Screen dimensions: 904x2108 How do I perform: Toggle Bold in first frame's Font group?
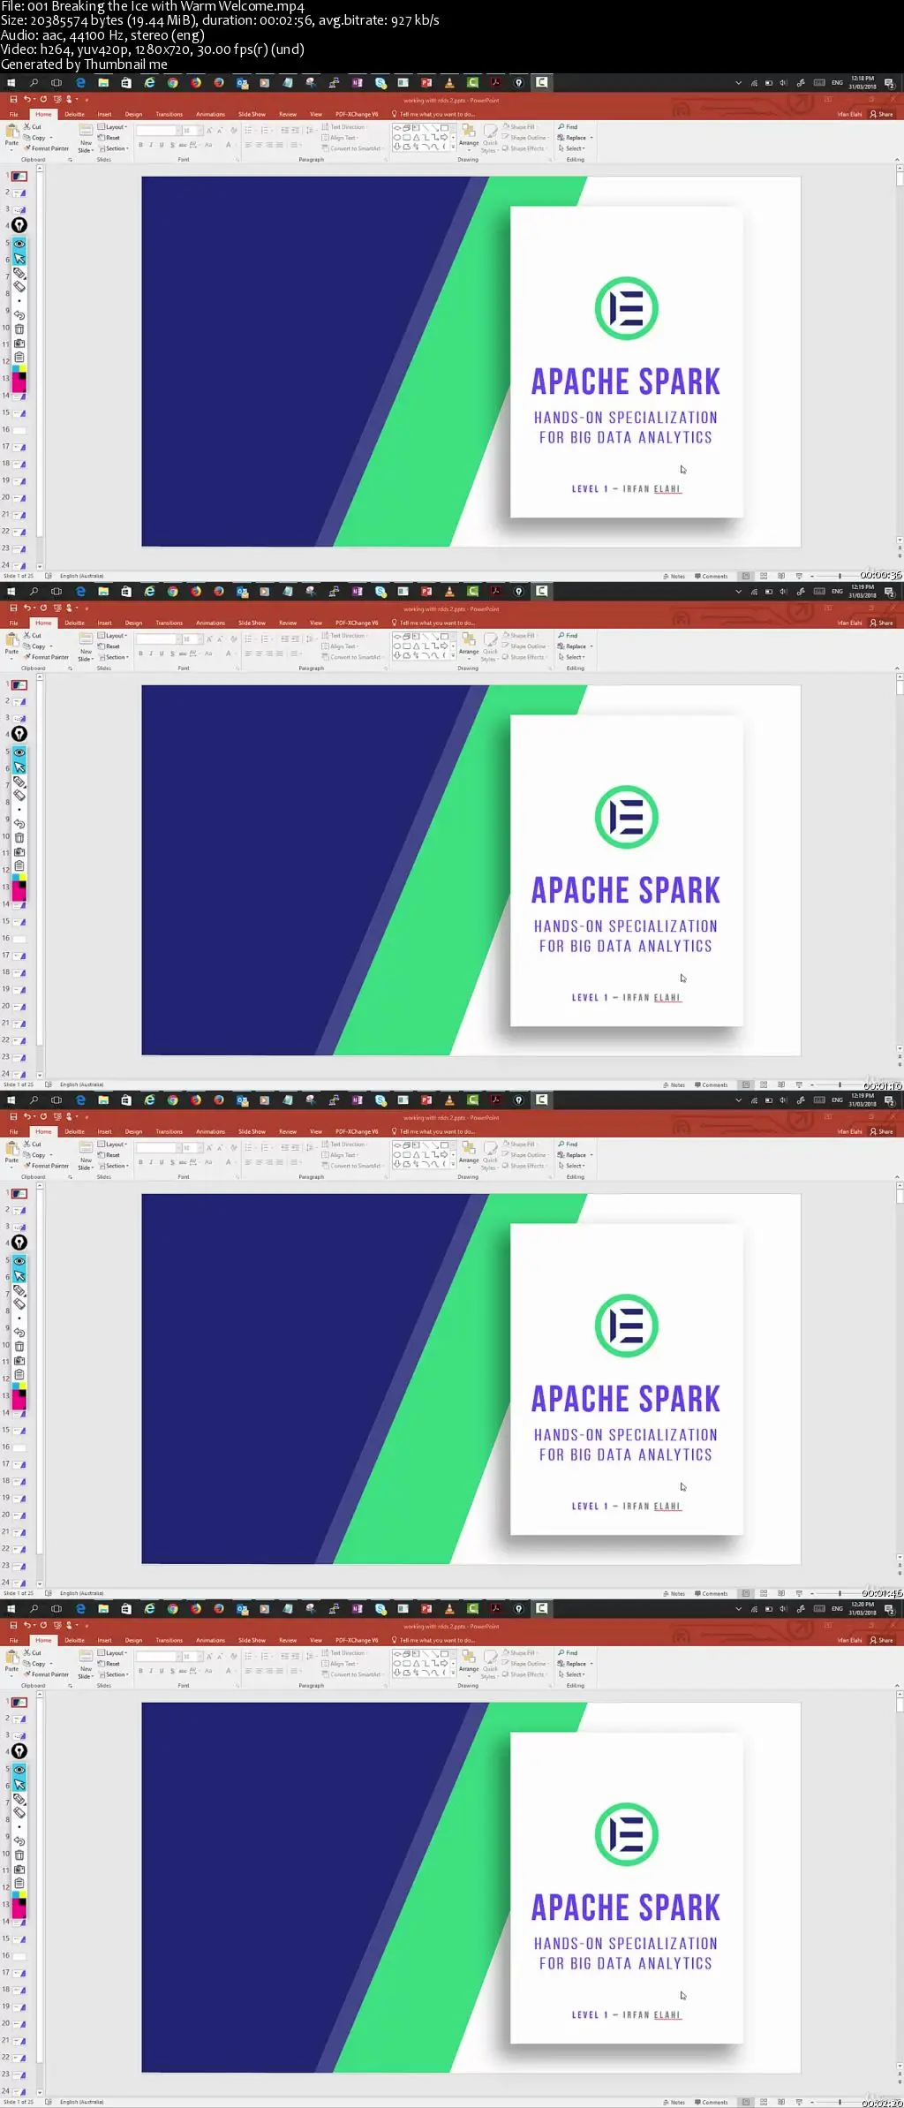click(140, 145)
